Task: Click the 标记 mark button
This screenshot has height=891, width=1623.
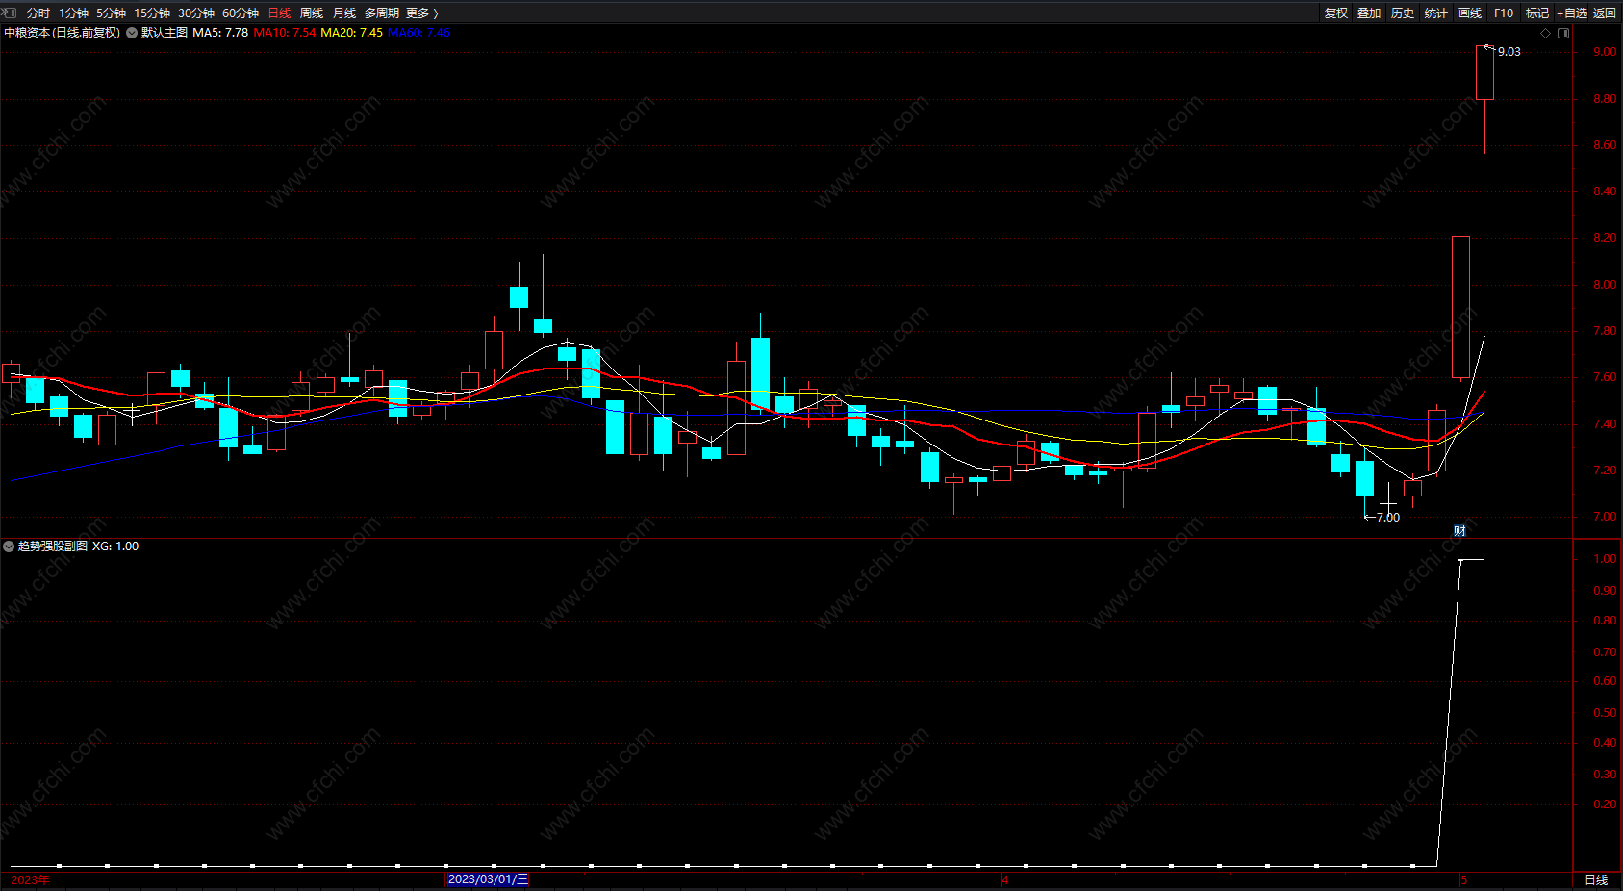Action: click(x=1537, y=13)
